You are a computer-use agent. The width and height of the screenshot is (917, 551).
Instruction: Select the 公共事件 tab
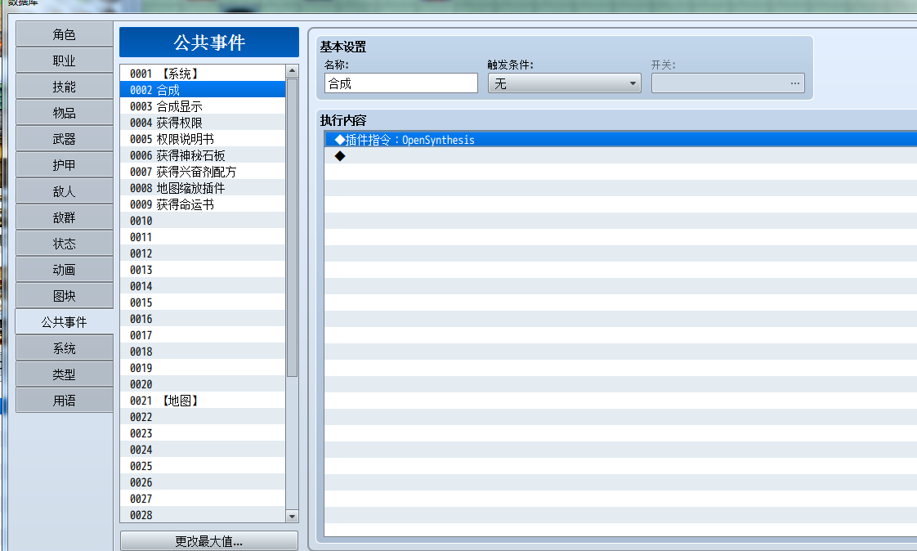[65, 322]
